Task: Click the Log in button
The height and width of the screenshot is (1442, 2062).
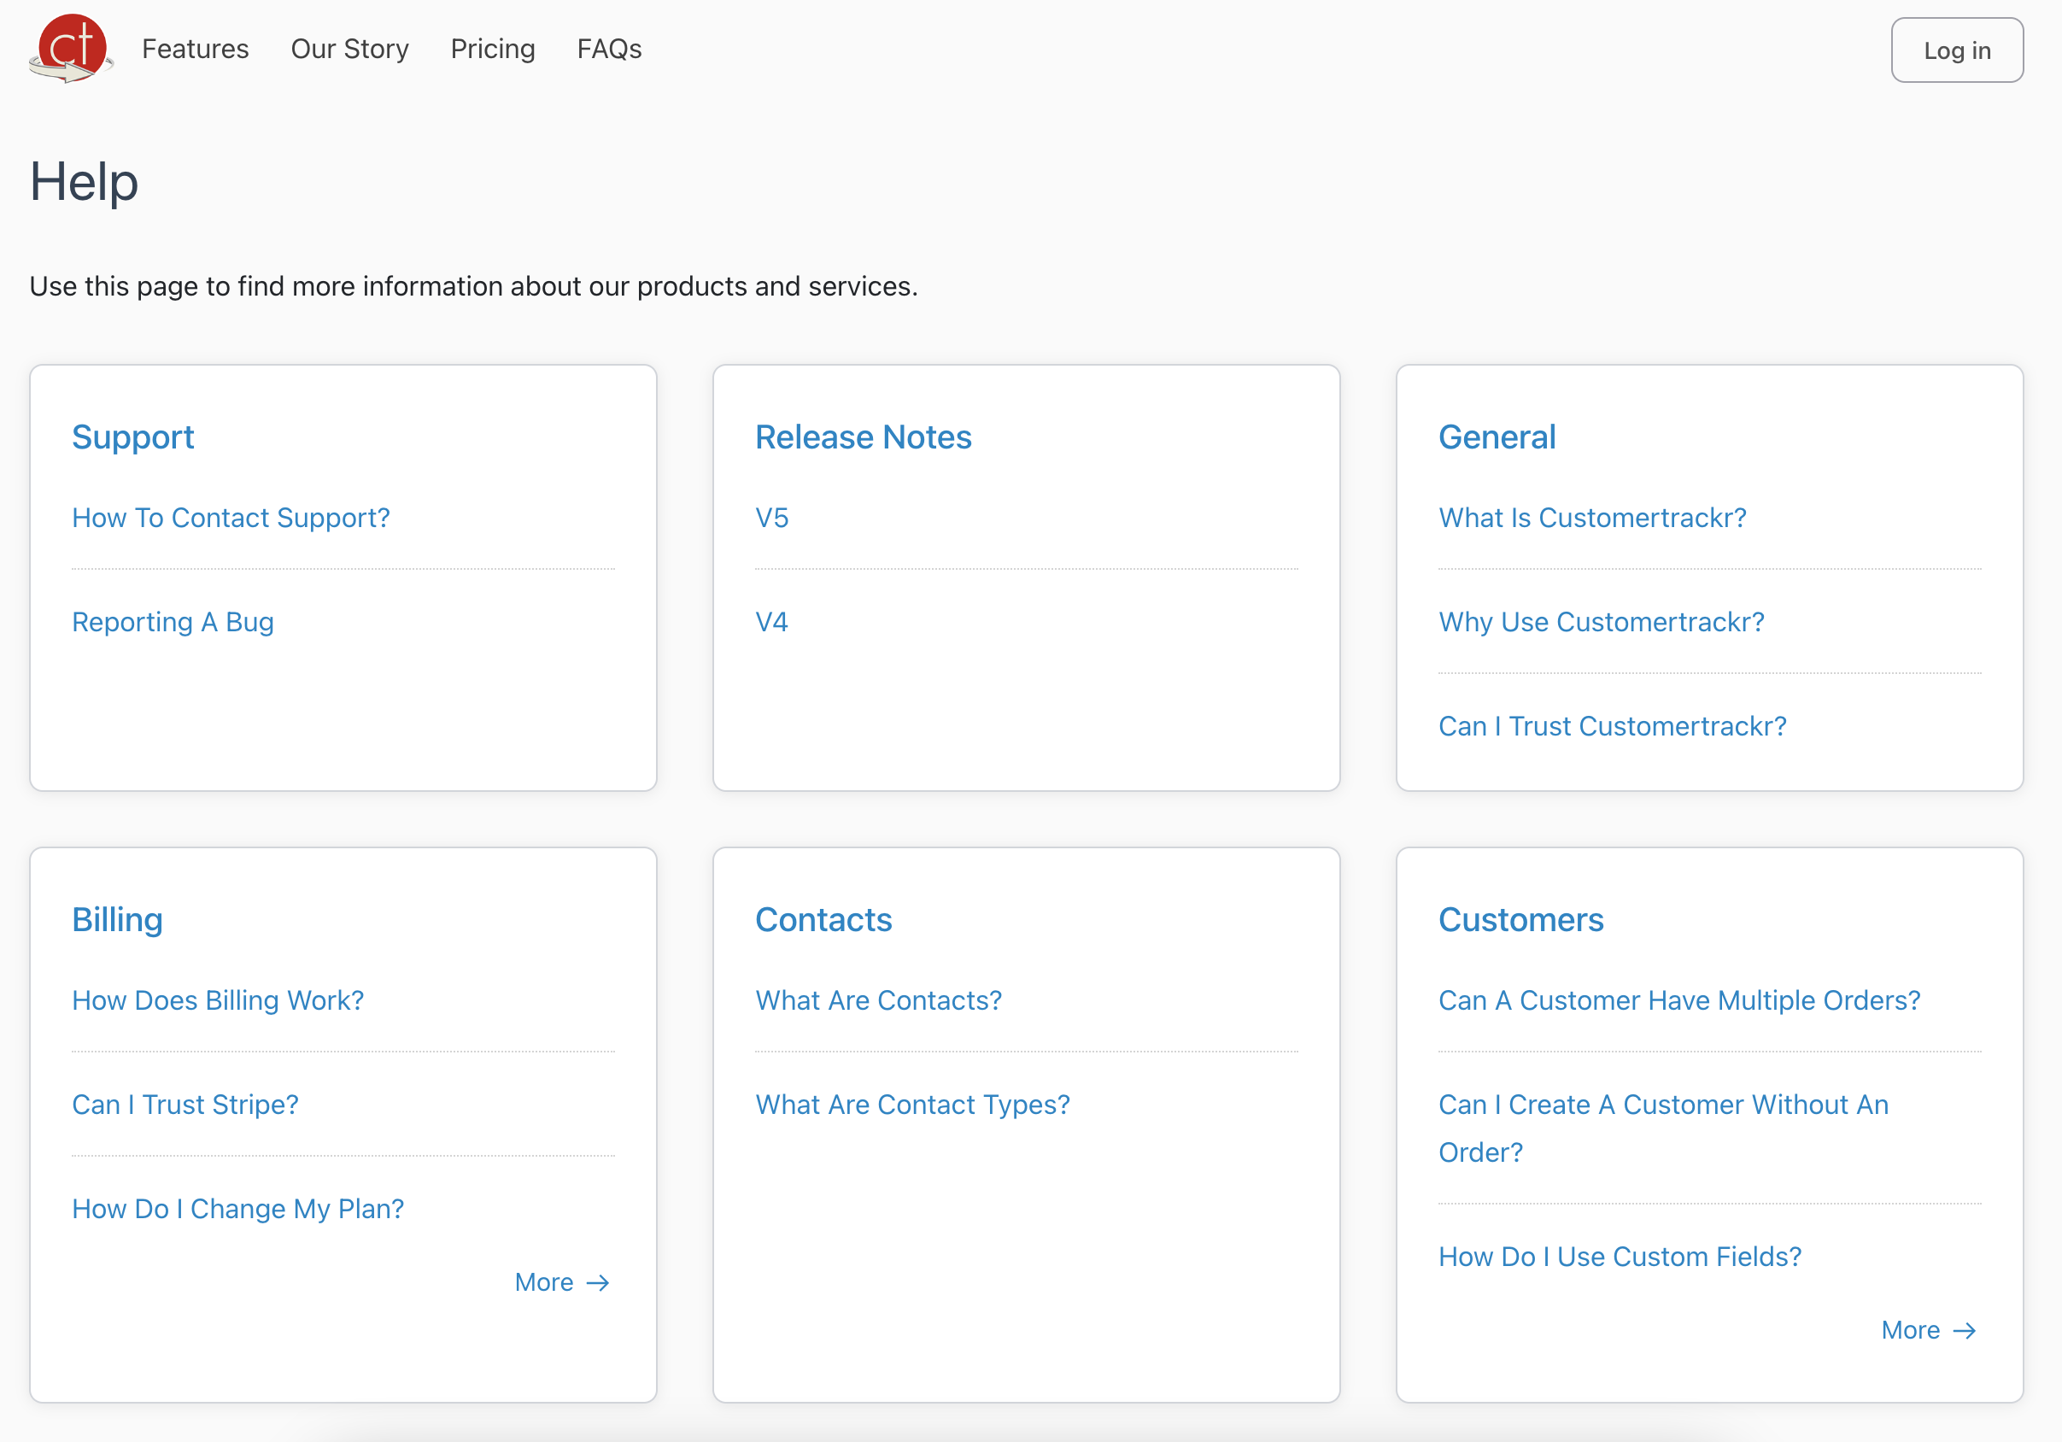Action: click(1957, 50)
